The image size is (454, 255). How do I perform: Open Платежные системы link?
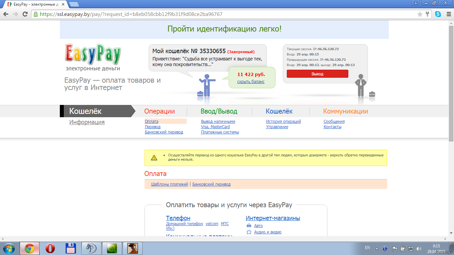(220, 132)
